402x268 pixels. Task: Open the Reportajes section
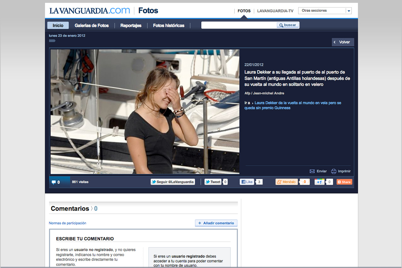click(131, 26)
